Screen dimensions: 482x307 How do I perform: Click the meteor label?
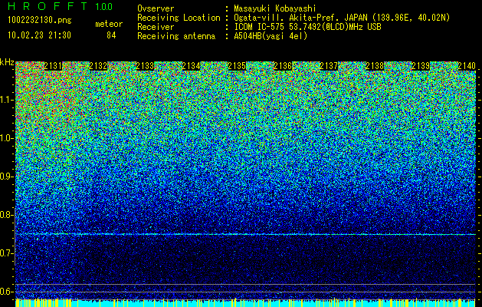109,24
